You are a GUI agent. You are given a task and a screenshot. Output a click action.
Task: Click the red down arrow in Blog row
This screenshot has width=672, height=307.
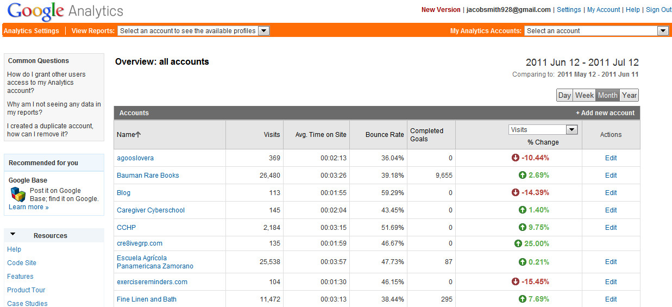(516, 193)
